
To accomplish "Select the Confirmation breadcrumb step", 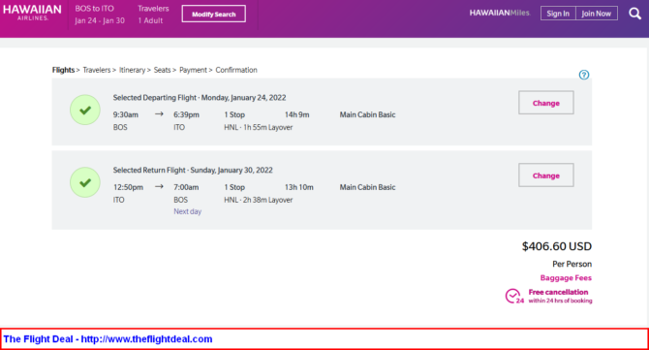I will coord(236,70).
